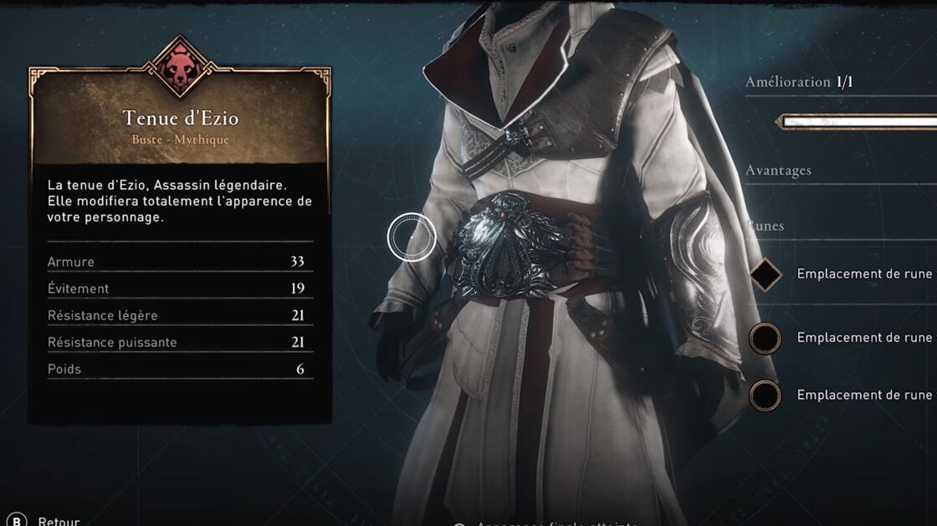This screenshot has width=937, height=526.
Task: Select the Évitement 19 stat row
Action: pyautogui.click(x=180, y=289)
